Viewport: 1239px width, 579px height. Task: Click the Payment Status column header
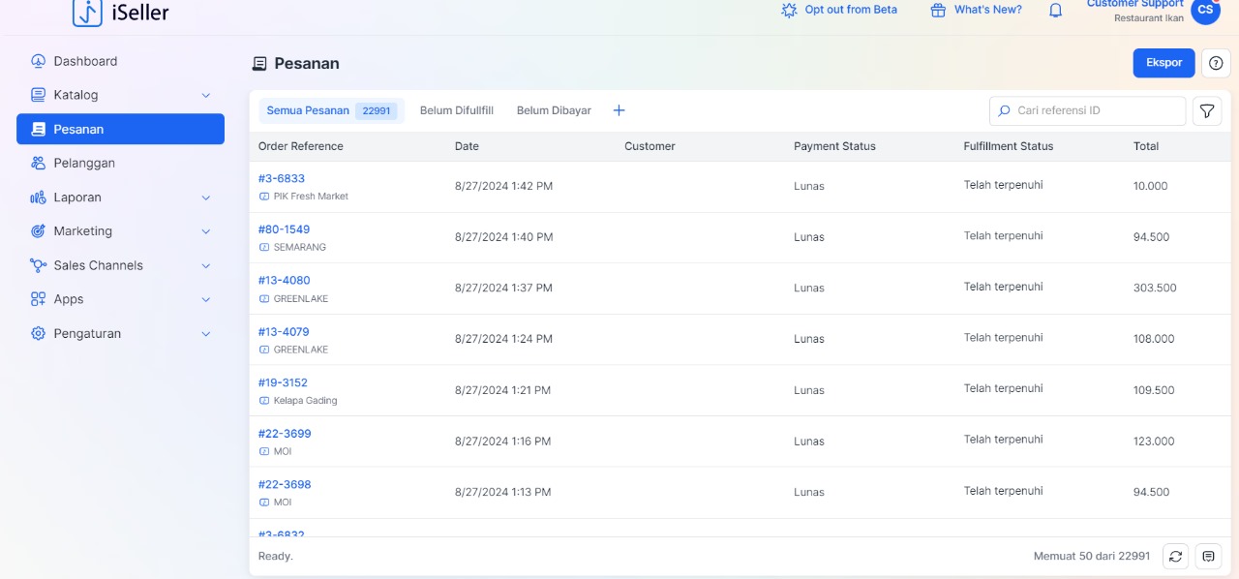point(834,146)
